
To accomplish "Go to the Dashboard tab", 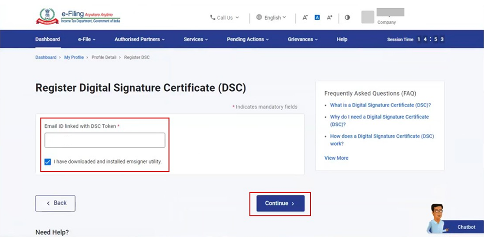I will 47,39.
